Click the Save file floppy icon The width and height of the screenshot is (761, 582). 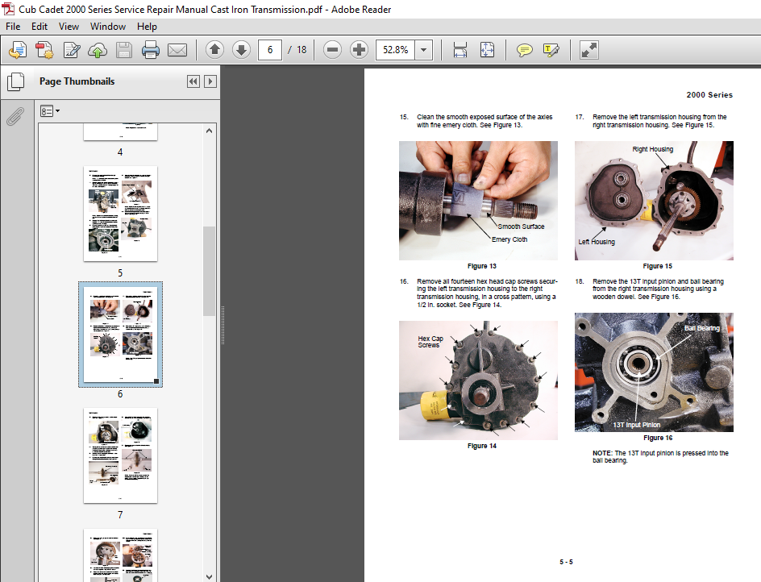point(124,49)
